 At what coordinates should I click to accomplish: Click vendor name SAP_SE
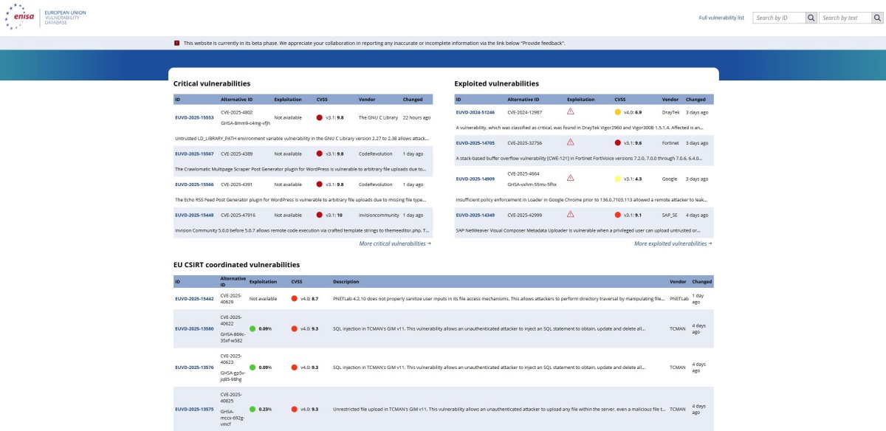tap(671, 215)
